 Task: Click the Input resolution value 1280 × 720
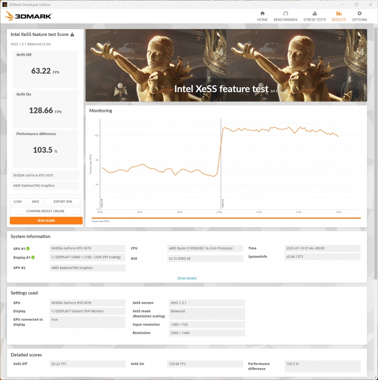207,324
